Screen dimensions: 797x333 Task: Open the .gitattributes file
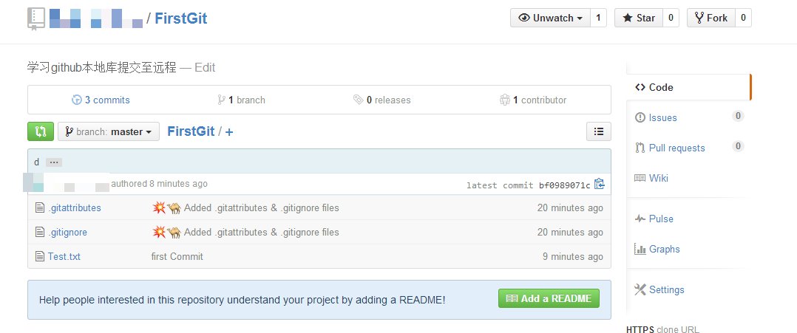[x=74, y=207]
